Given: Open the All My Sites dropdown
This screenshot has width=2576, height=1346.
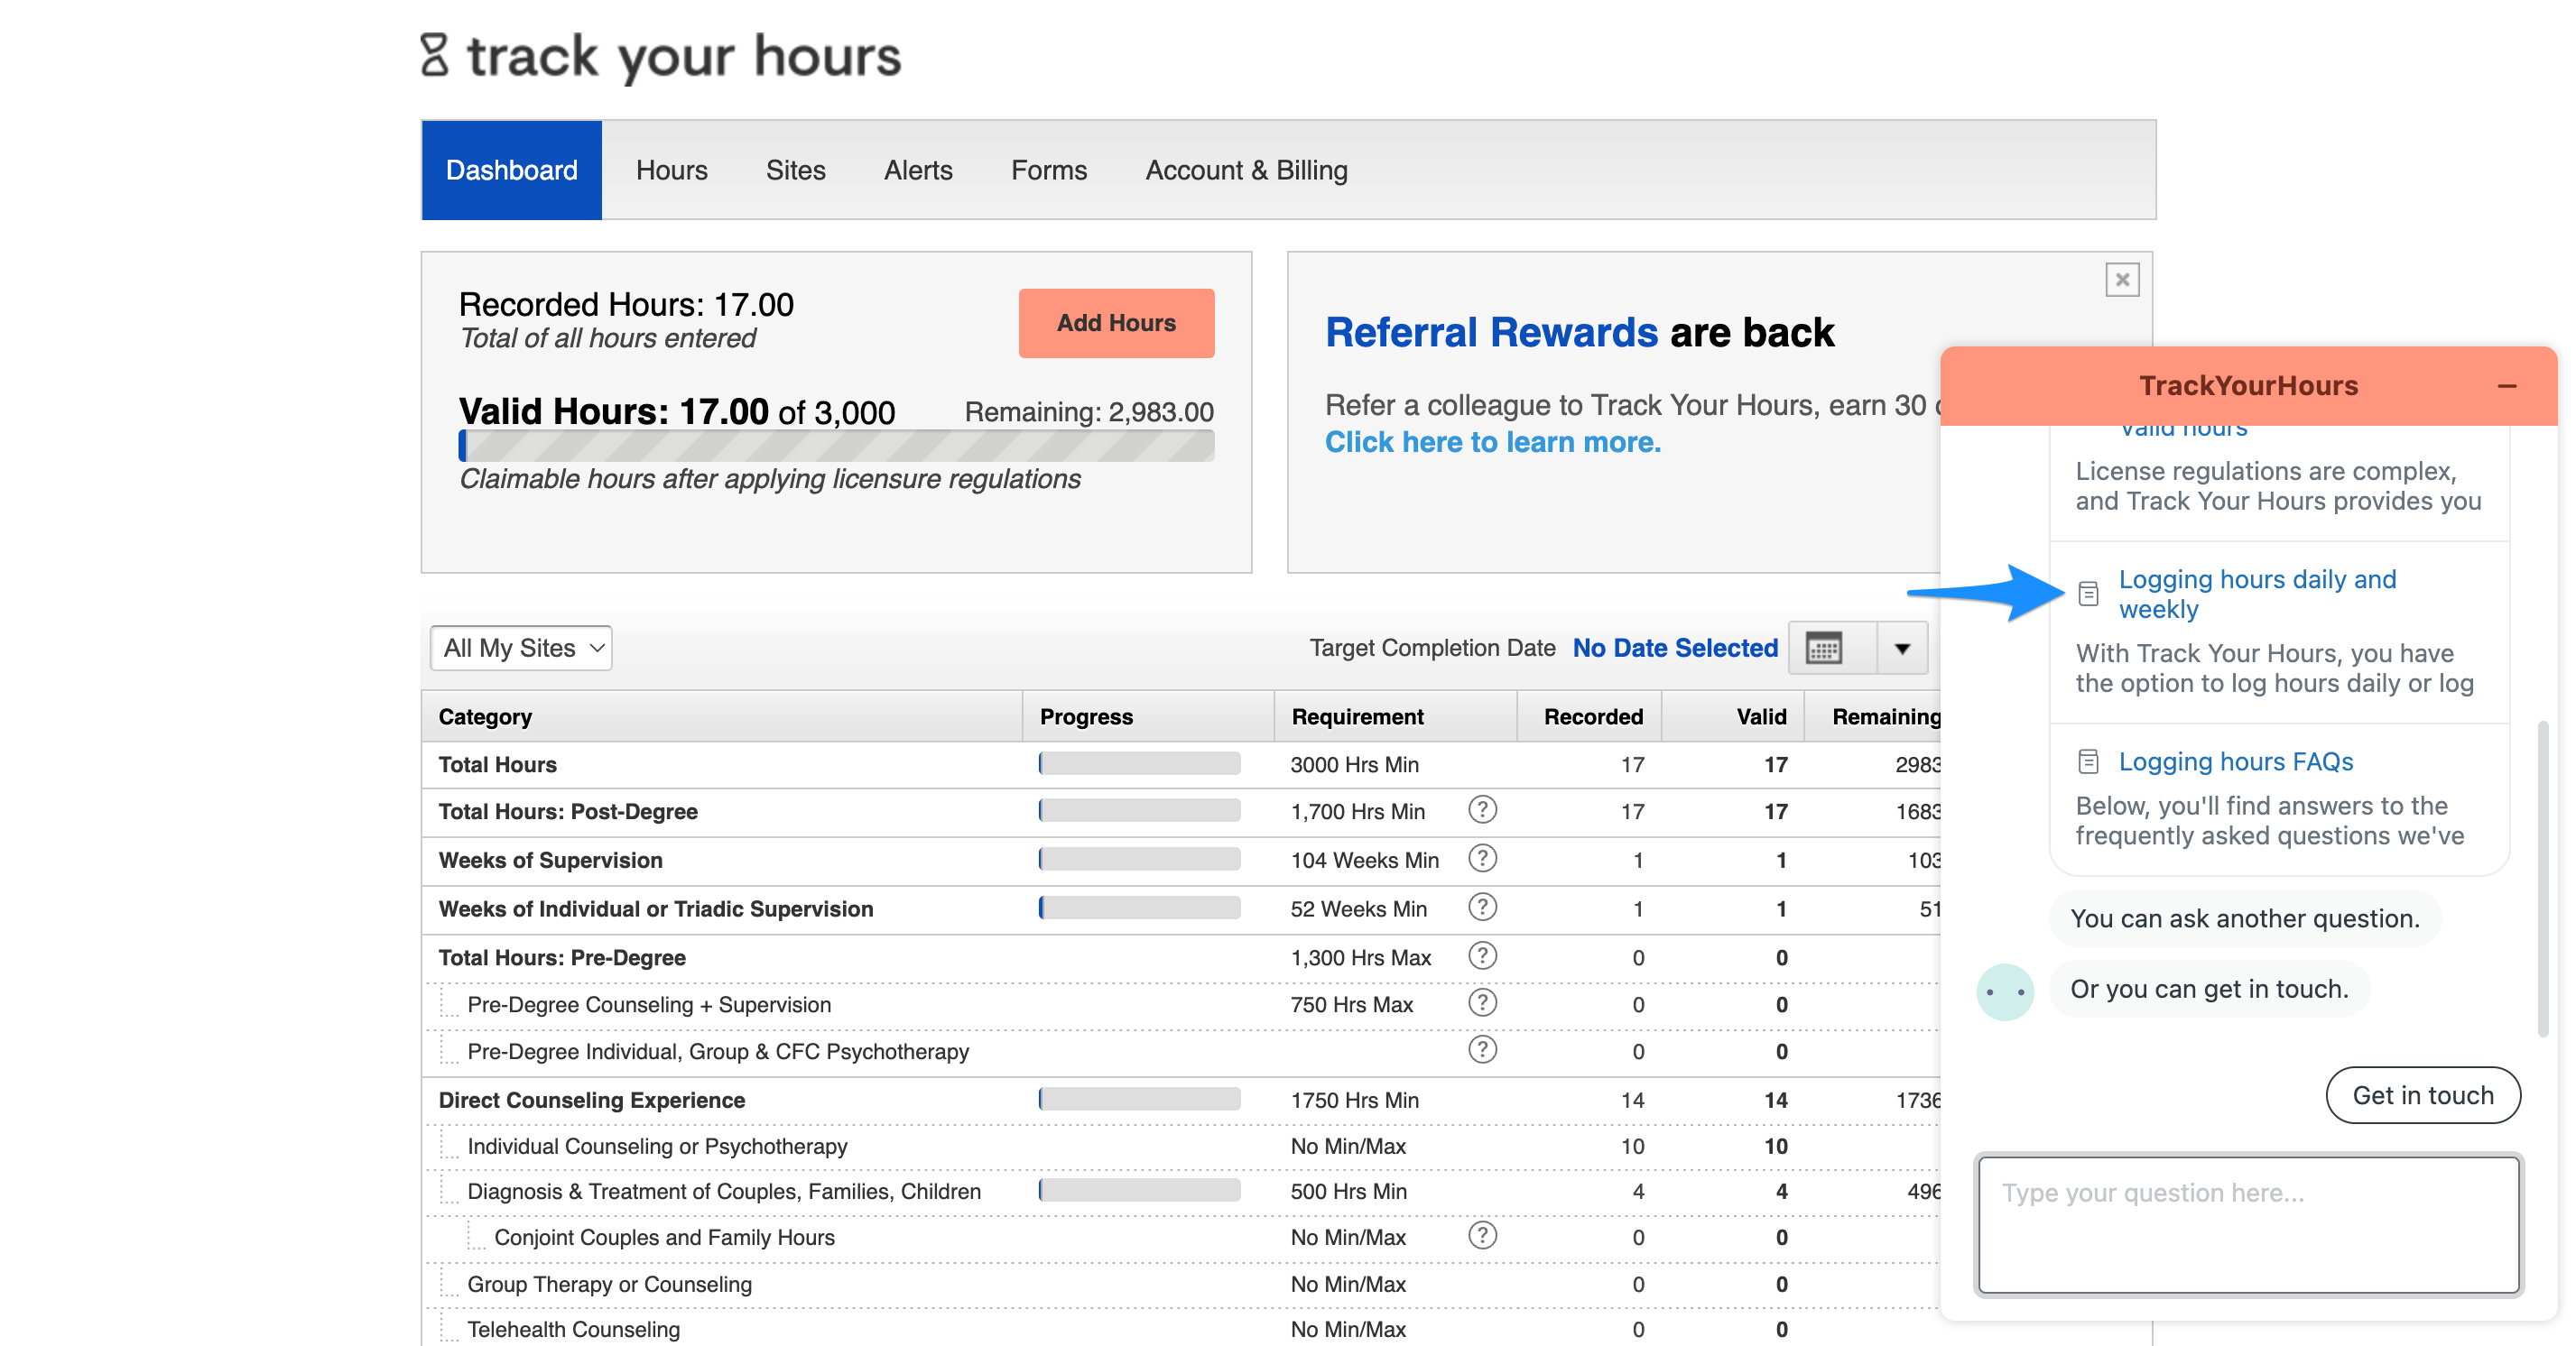Looking at the screenshot, I should 521,649.
